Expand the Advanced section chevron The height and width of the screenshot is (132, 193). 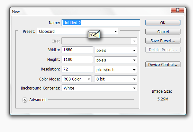point(25,100)
